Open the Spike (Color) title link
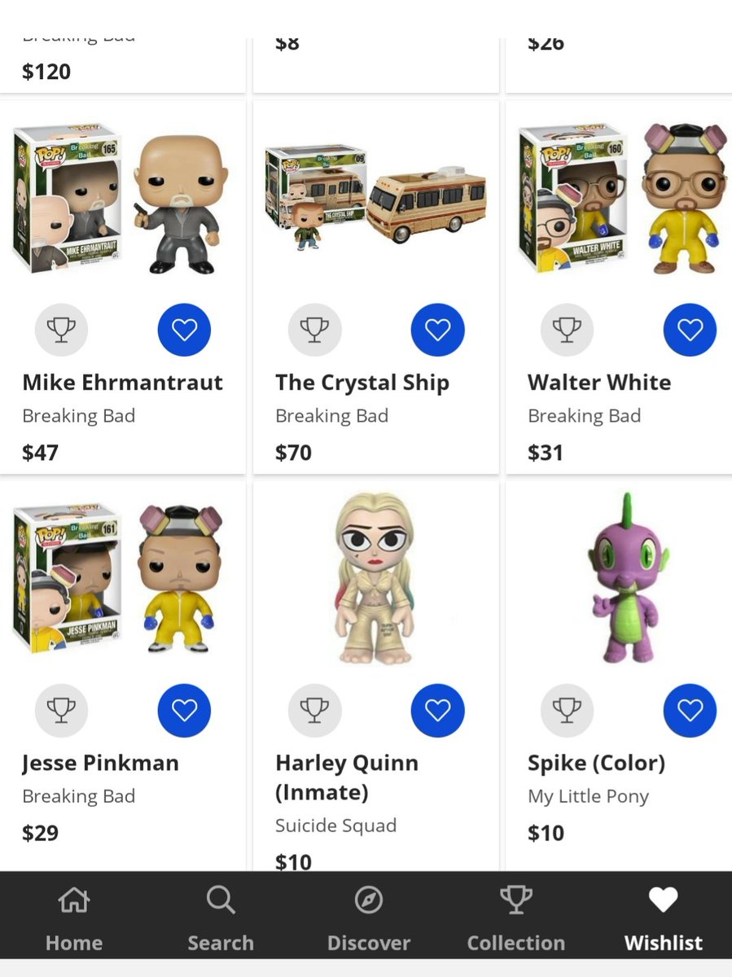Screen dimensions: 732x977 coord(596,763)
